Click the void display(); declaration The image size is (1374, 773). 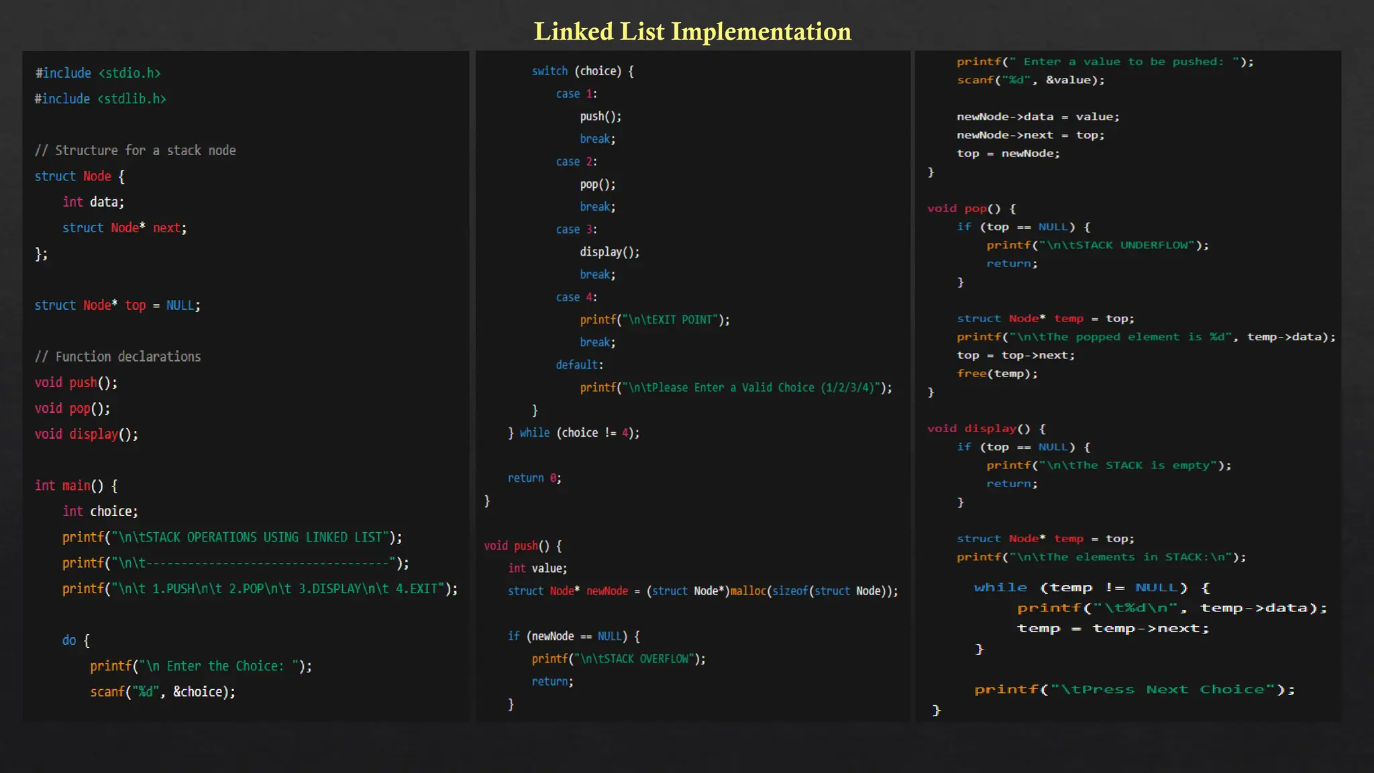(x=87, y=434)
